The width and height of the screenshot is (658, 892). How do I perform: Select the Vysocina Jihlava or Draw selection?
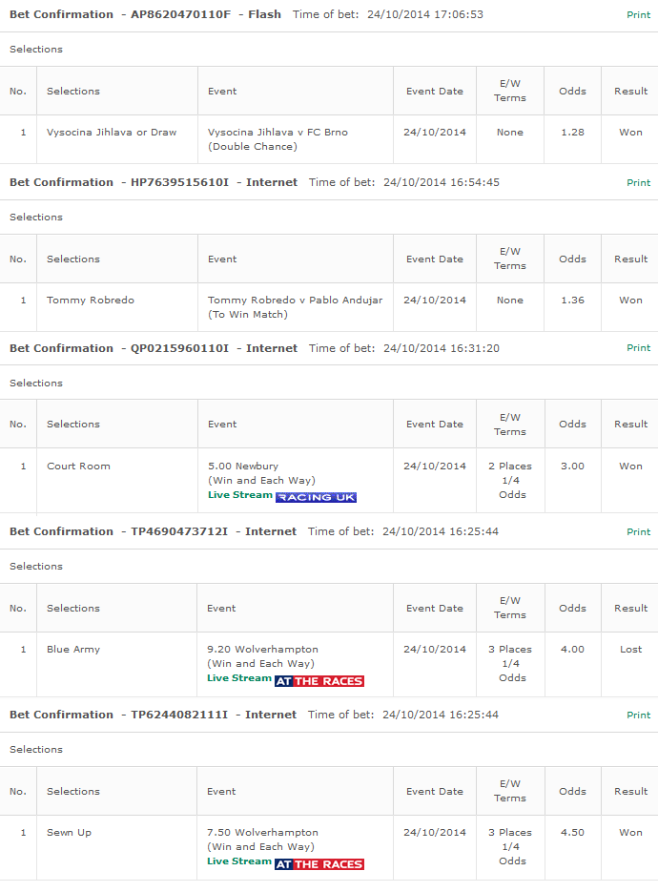coord(112,132)
